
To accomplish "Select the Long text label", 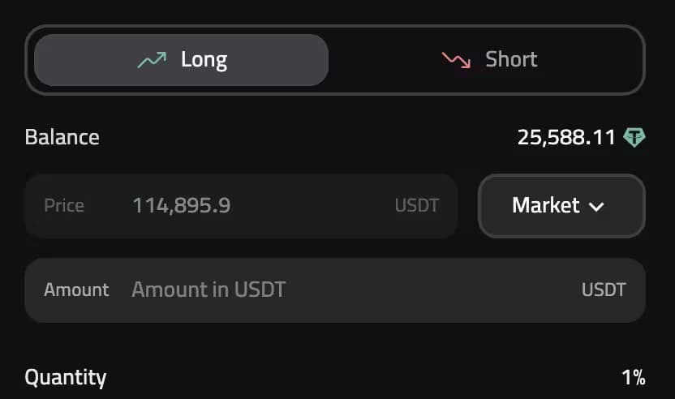I will (x=204, y=60).
